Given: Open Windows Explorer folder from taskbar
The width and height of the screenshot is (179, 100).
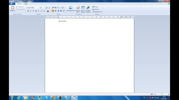Looking at the screenshot, I should 26,98.
